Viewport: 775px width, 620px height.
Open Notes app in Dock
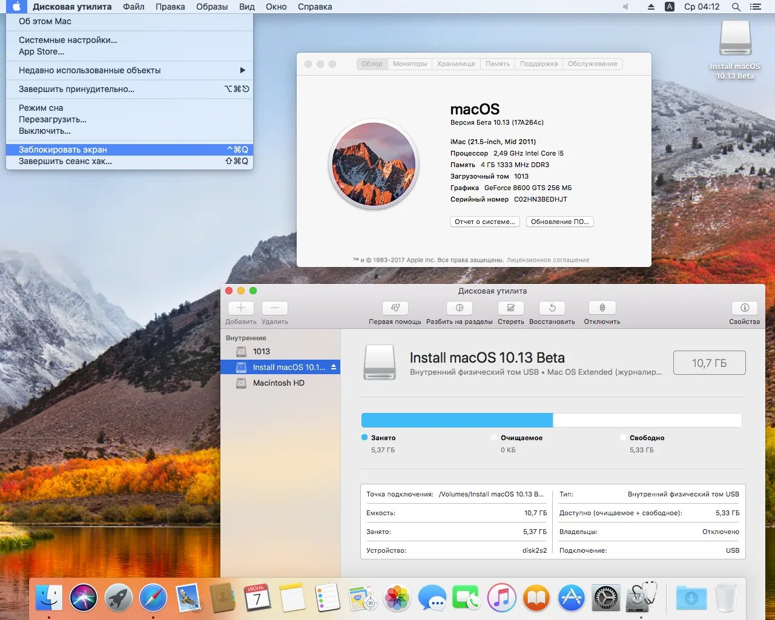tap(292, 598)
